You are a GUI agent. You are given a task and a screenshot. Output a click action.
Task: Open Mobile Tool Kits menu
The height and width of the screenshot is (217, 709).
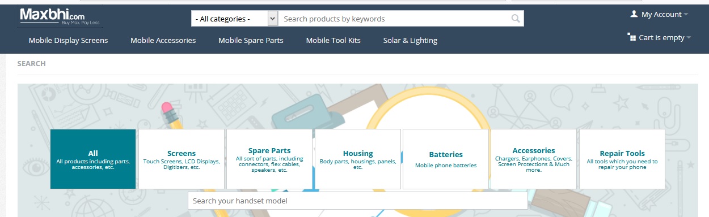[x=333, y=40]
